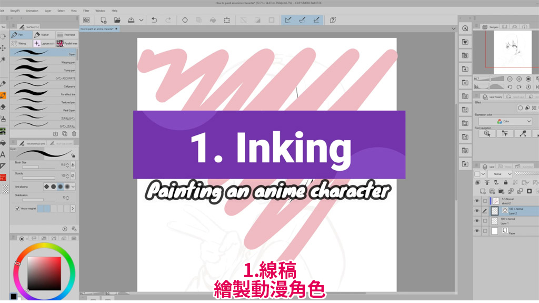
Task: Click the CLIP STUDIO launcher icon
Action: pyautogui.click(x=86, y=20)
